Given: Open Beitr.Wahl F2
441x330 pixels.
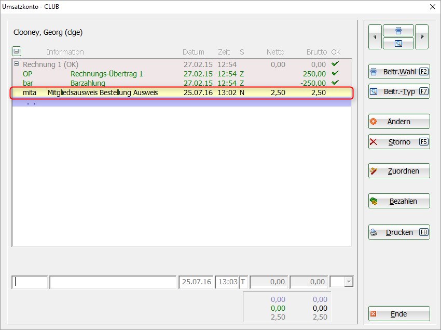Looking at the screenshot, I should coord(399,72).
